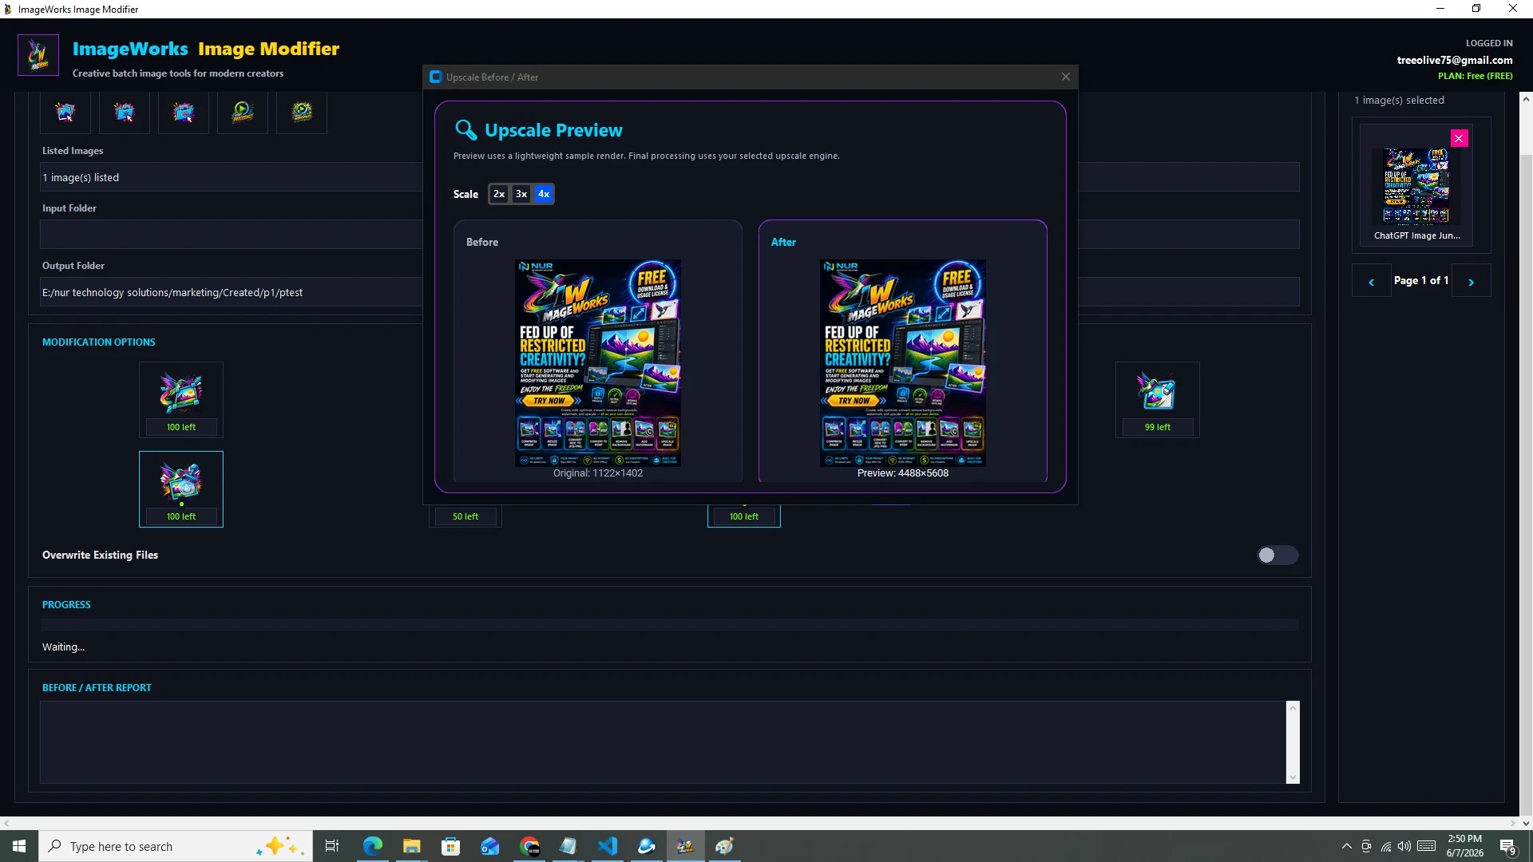Open File Explorer from the taskbar
The width and height of the screenshot is (1533, 862).
(412, 846)
